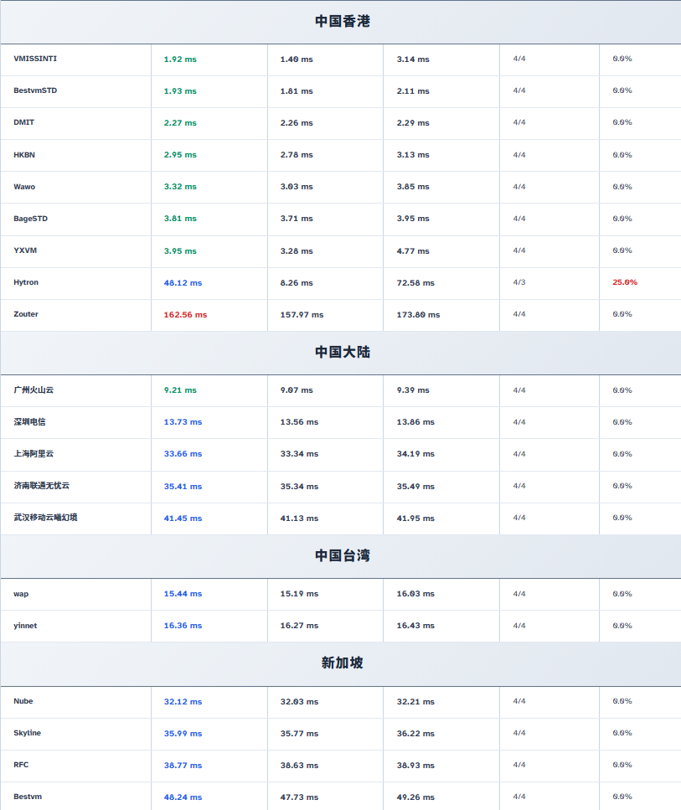Click the 中国台湾 section header
This screenshot has height=810, width=681.
coord(342,556)
